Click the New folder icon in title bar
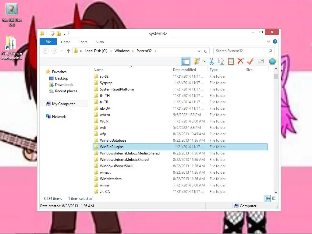 click(x=58, y=34)
